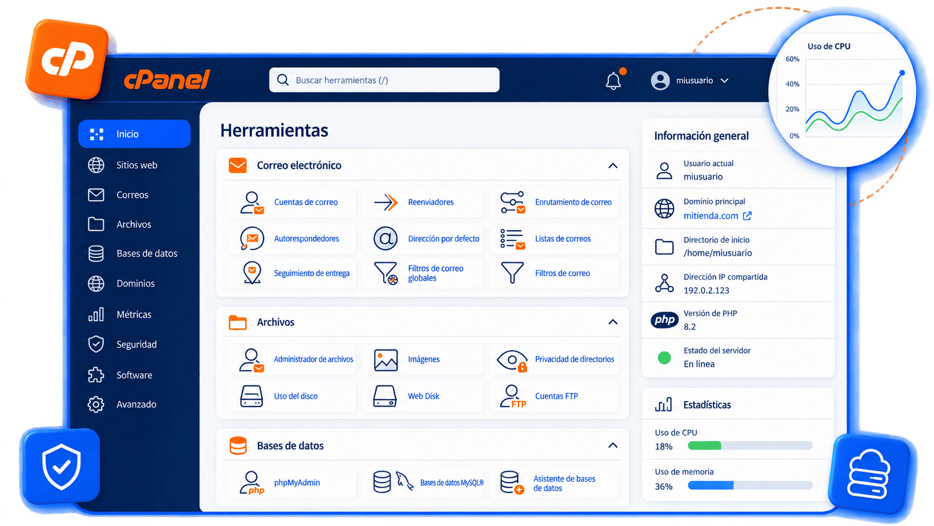Click the Administrador de archivos icon
Screen dimensions: 934x526
[x=251, y=360]
